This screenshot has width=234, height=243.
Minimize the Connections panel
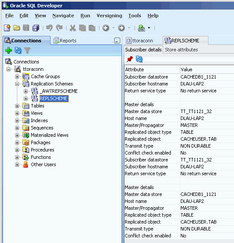coord(117,41)
